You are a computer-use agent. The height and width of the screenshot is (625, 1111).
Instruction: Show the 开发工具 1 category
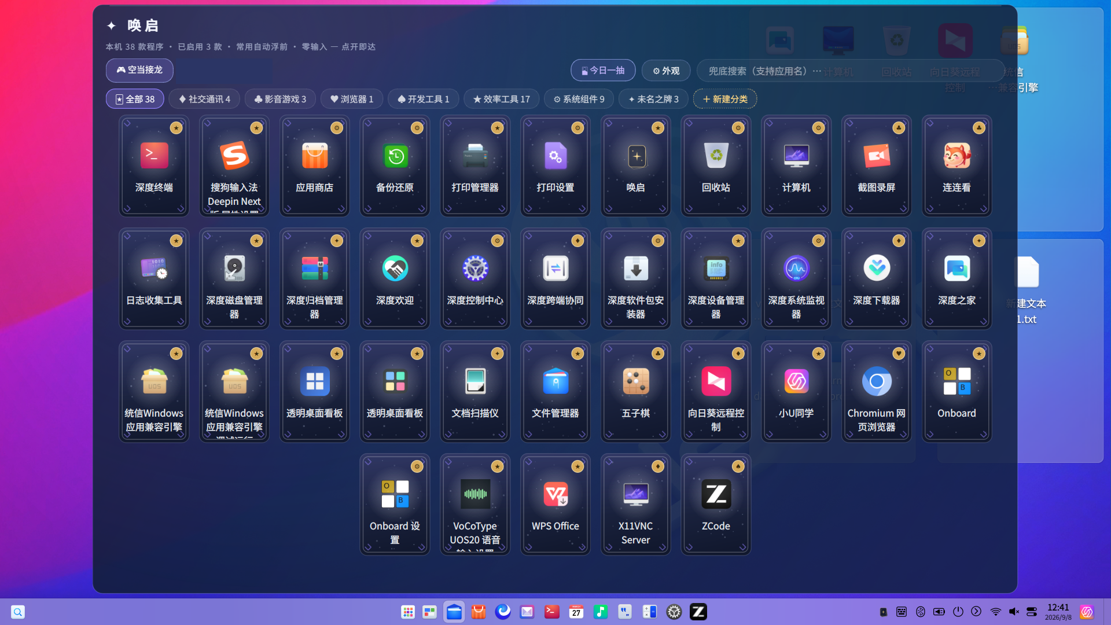423,99
